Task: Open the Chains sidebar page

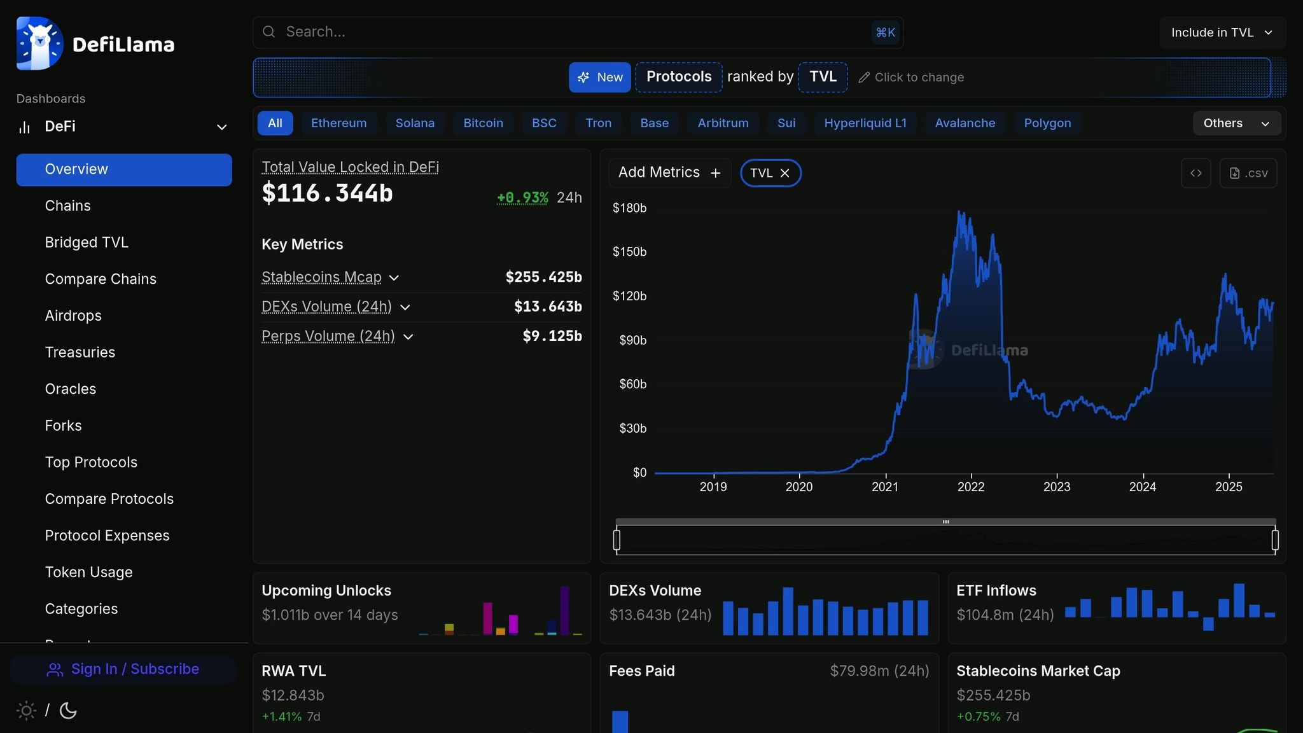Action: pyautogui.click(x=67, y=206)
